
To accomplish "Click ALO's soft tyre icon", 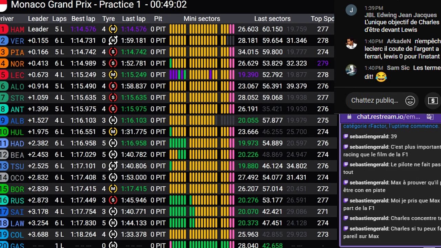I will click(x=113, y=86).
